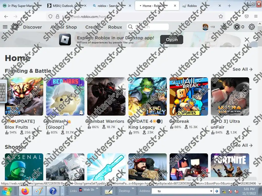The width and height of the screenshot is (262, 196).
Task: Open the Blox Fruits game thumbnail
Action: [x=24, y=96]
